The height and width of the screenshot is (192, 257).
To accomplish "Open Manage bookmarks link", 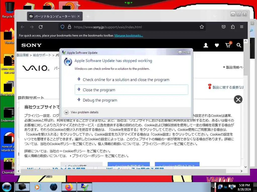I will [x=129, y=35].
